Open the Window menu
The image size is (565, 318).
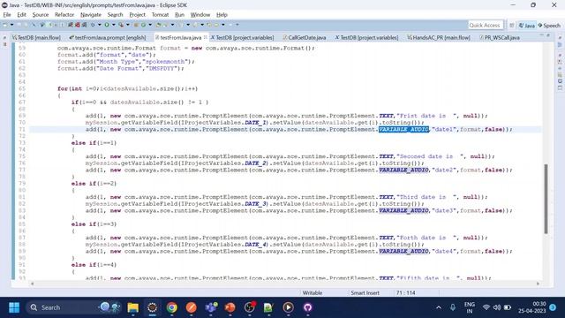[x=200, y=15]
